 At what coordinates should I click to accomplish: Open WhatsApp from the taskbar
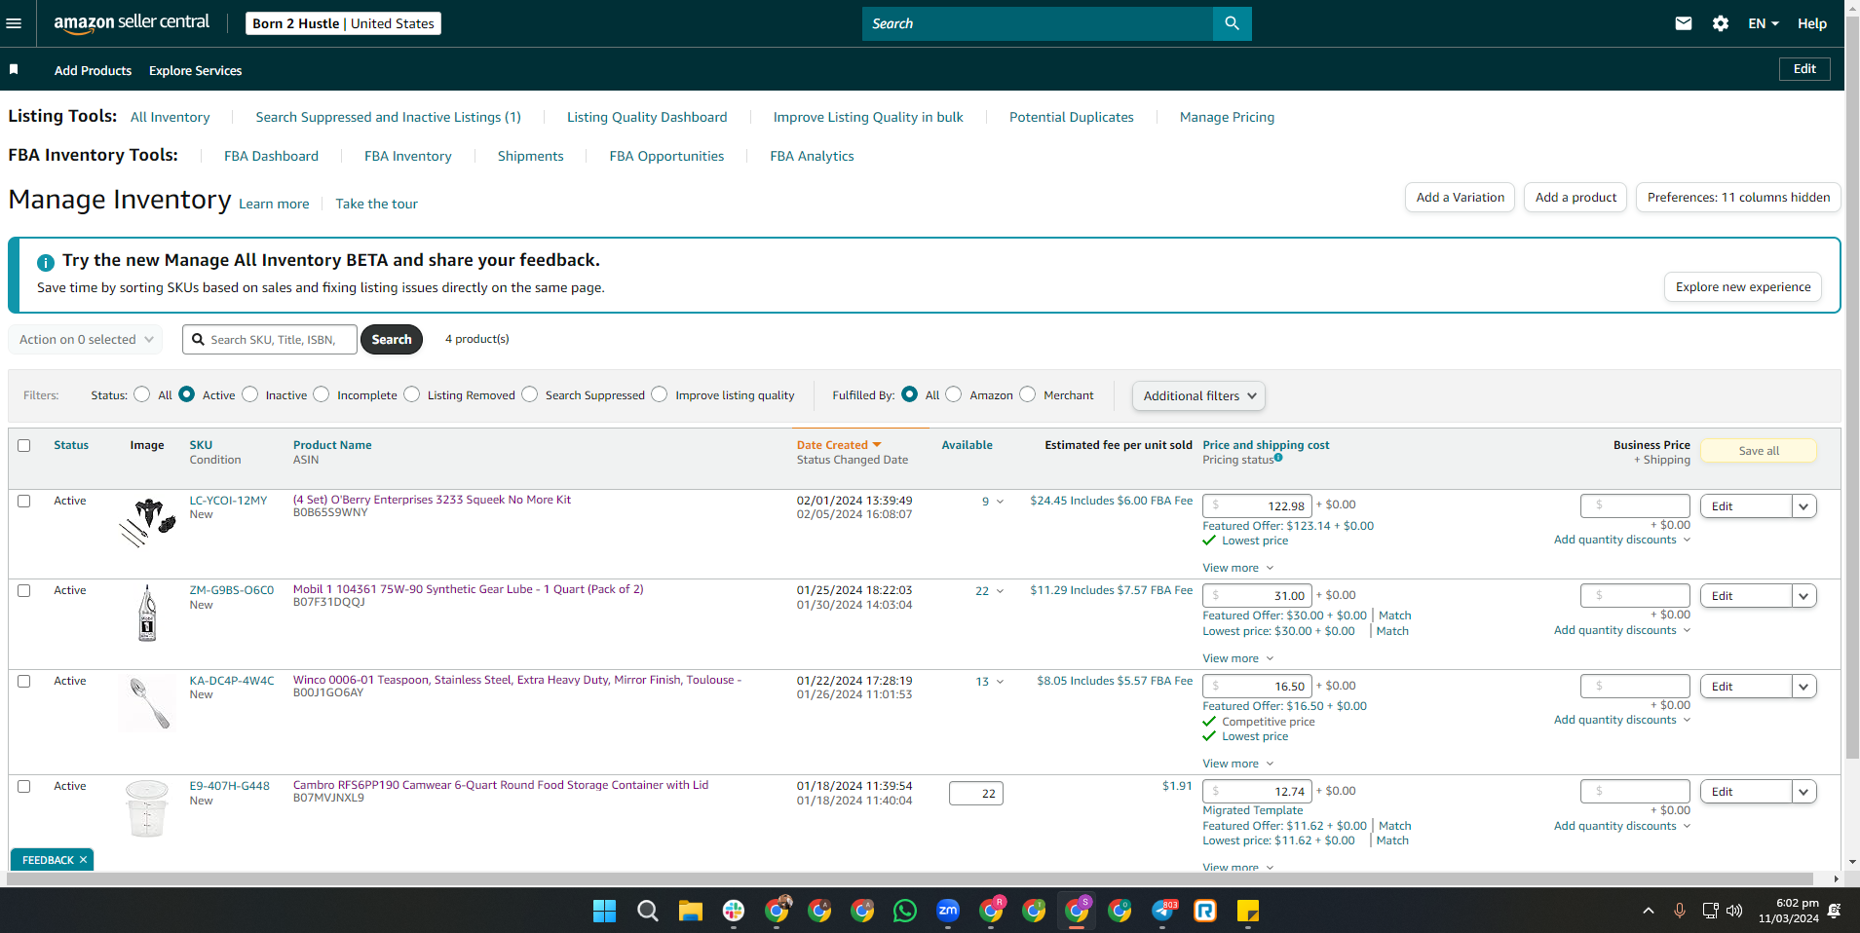(x=905, y=911)
